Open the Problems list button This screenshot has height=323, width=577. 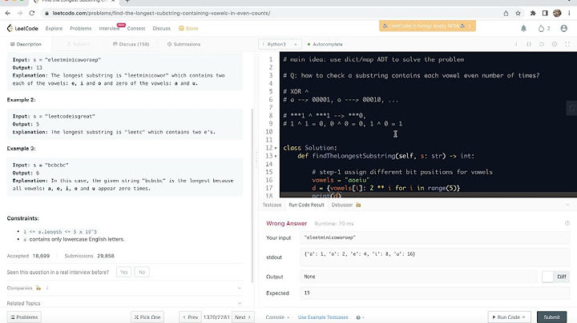pyautogui.click(x=24, y=317)
